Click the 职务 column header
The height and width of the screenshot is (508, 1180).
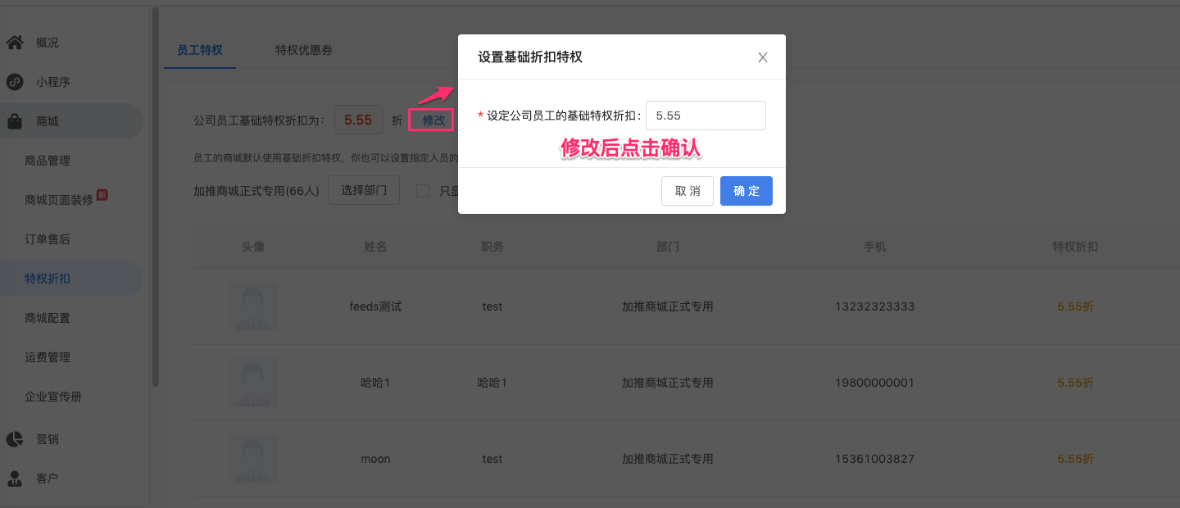point(492,247)
